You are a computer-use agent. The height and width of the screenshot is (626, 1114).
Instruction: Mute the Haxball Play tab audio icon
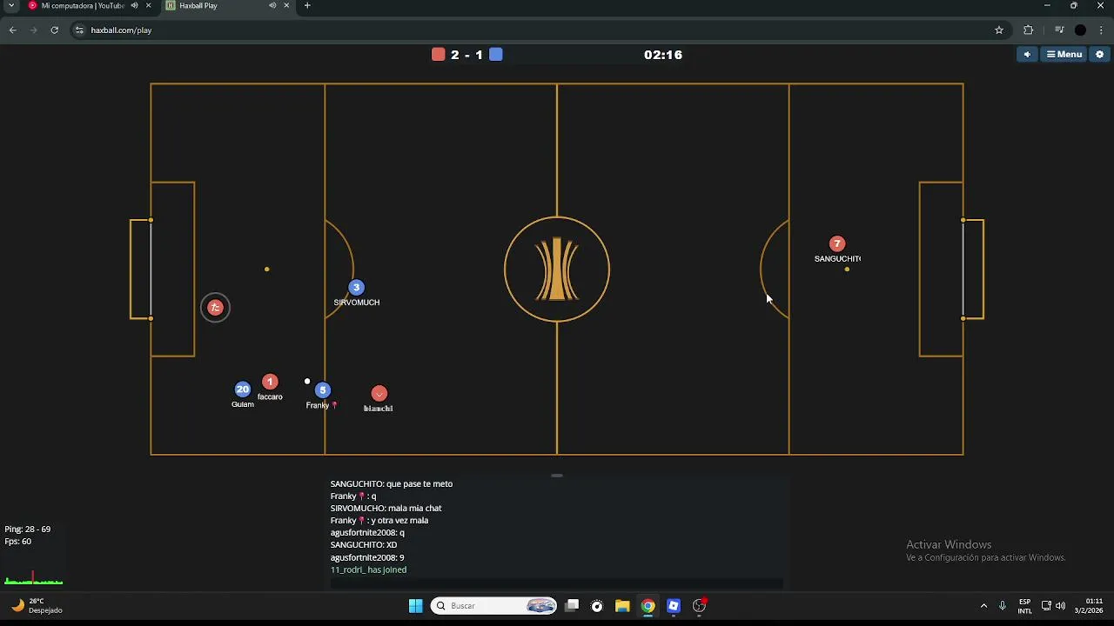click(272, 5)
